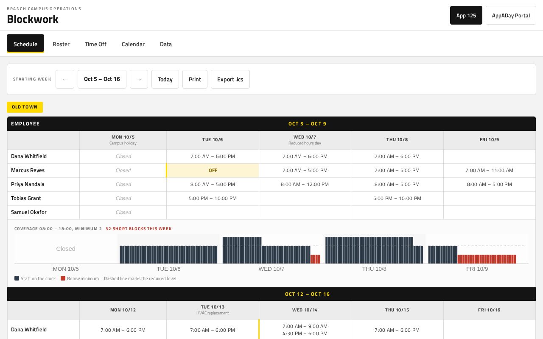This screenshot has height=339, width=543.
Task: Open the Data tab
Action: coord(166,44)
